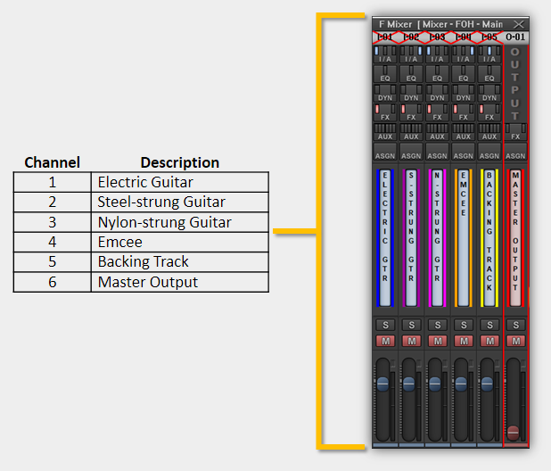Select the O-01 output channel header
The image size is (551, 471).
click(515, 37)
